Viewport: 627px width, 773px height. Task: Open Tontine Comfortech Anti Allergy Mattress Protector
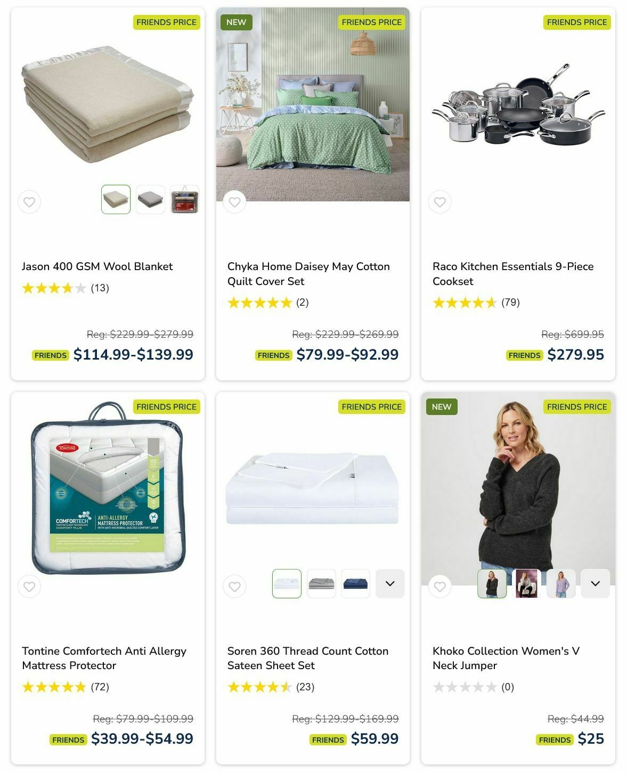(104, 658)
